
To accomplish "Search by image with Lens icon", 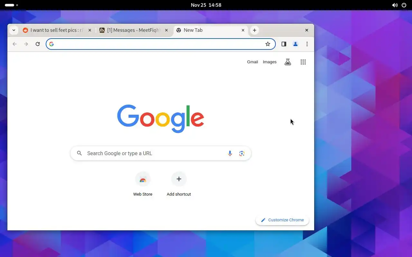I will point(242,154).
